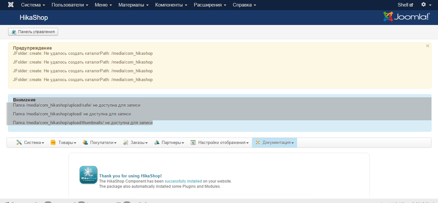The image size is (438, 203).
Task: Open the Материалы top menu
Action: pyautogui.click(x=133, y=5)
